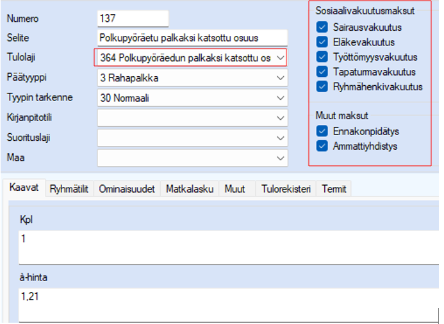Viewport: 444px width, 324px height.
Task: Switch to the Ryhmätilit tab
Action: pyautogui.click(x=71, y=189)
